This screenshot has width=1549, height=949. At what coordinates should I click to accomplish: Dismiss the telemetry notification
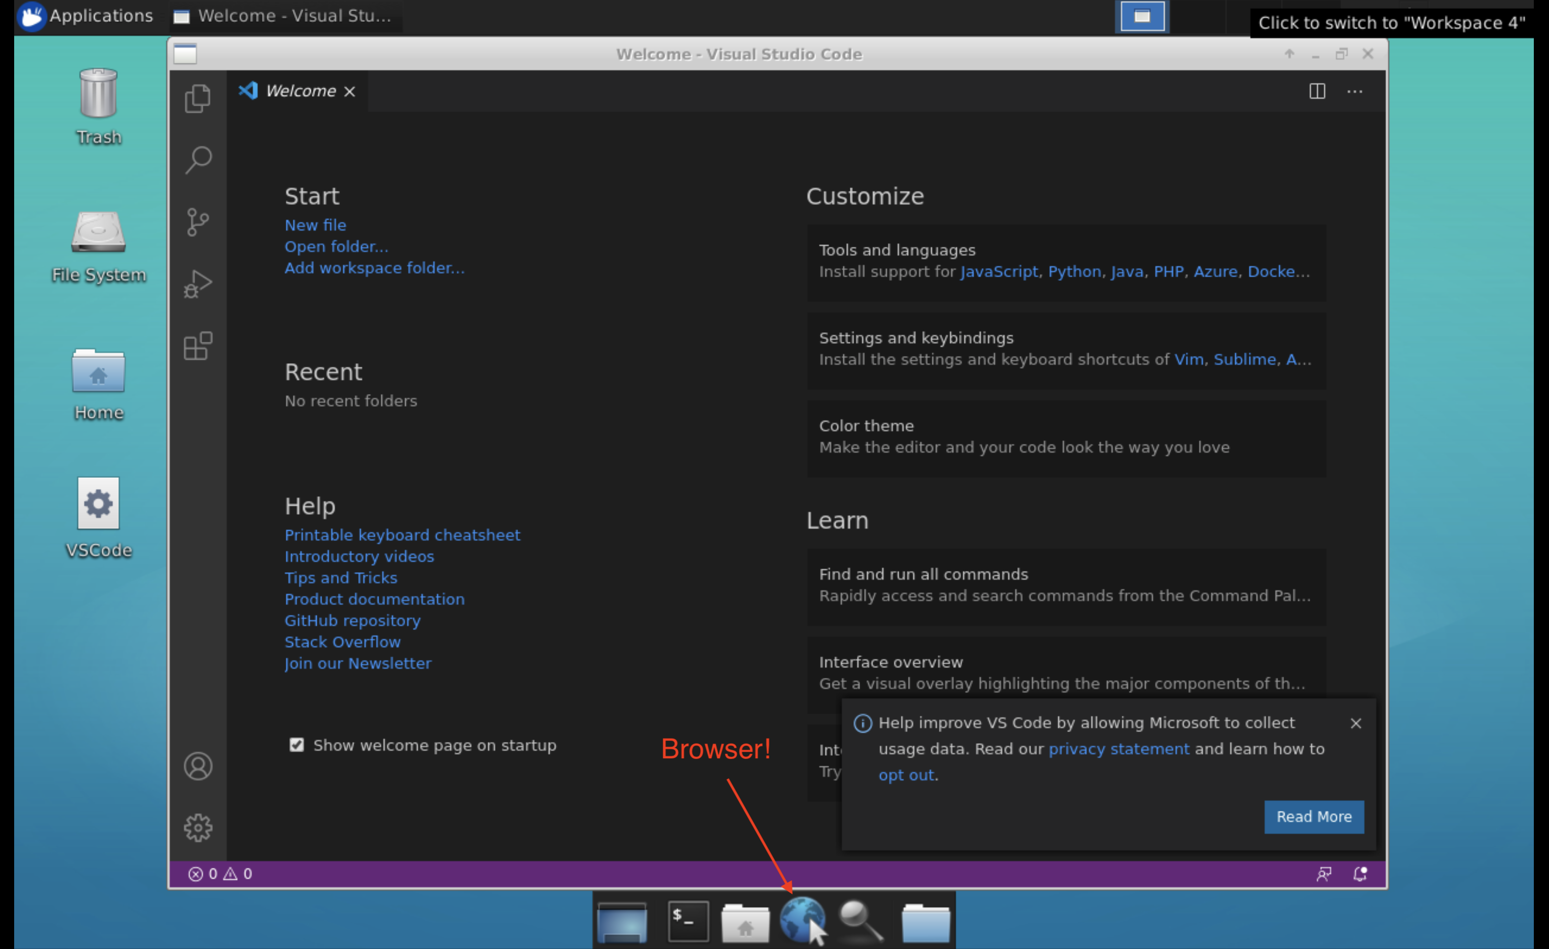[x=1355, y=723]
